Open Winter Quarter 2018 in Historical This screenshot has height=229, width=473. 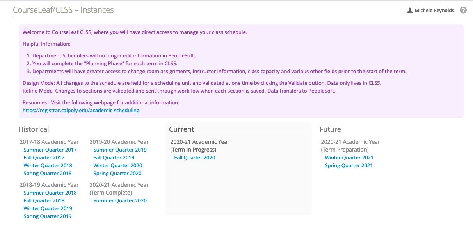[48, 165]
